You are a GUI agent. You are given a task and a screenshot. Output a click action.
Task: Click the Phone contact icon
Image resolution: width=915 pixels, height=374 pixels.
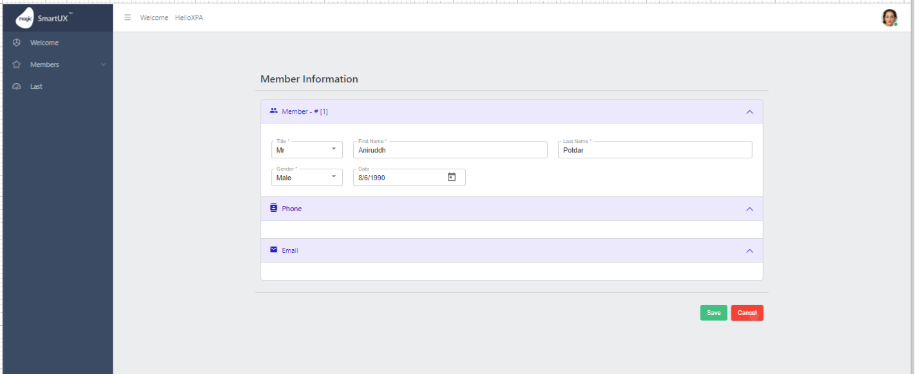pos(273,208)
